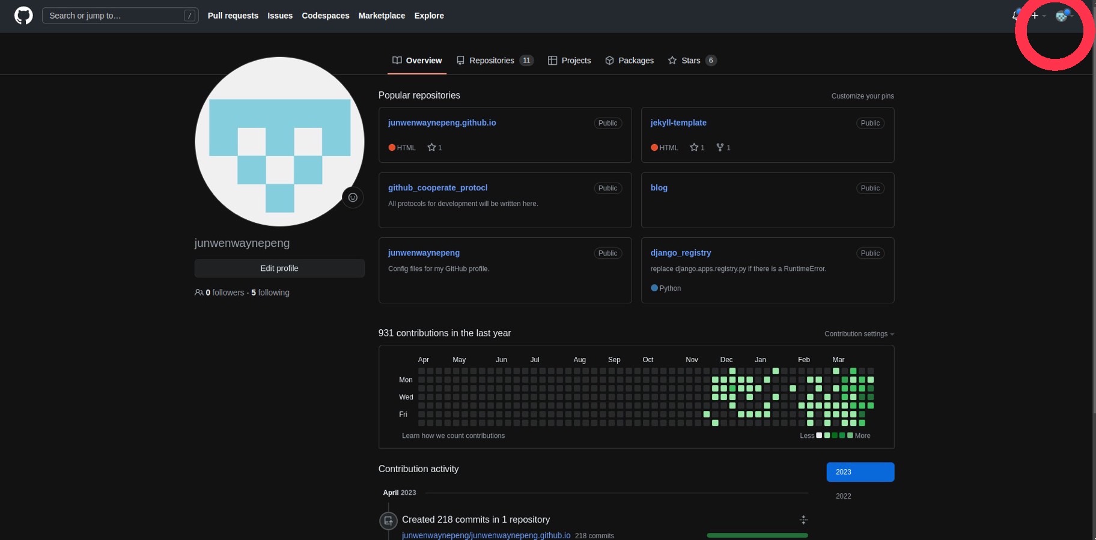Viewport: 1096px width, 540px height.
Task: Open the 0 followers link
Action: pyautogui.click(x=225, y=293)
